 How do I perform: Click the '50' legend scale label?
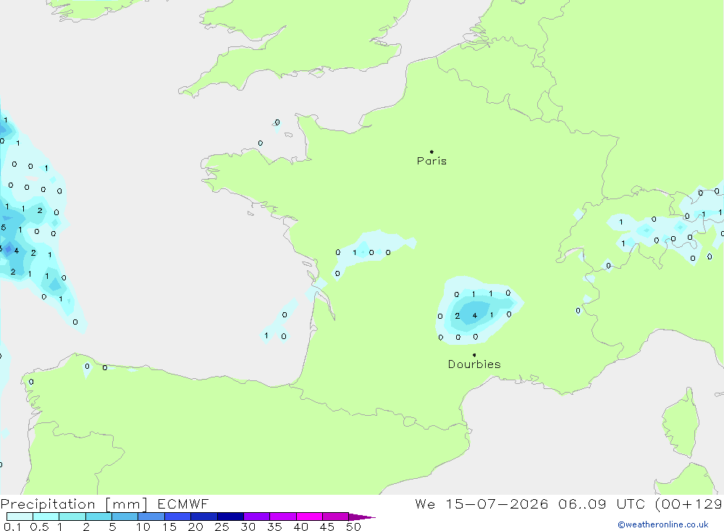click(353, 527)
